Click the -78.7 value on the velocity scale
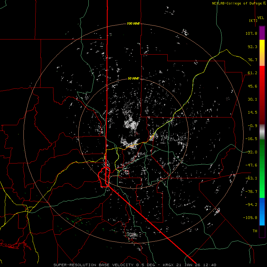The height and width of the screenshot is (267, 267). 251,192
